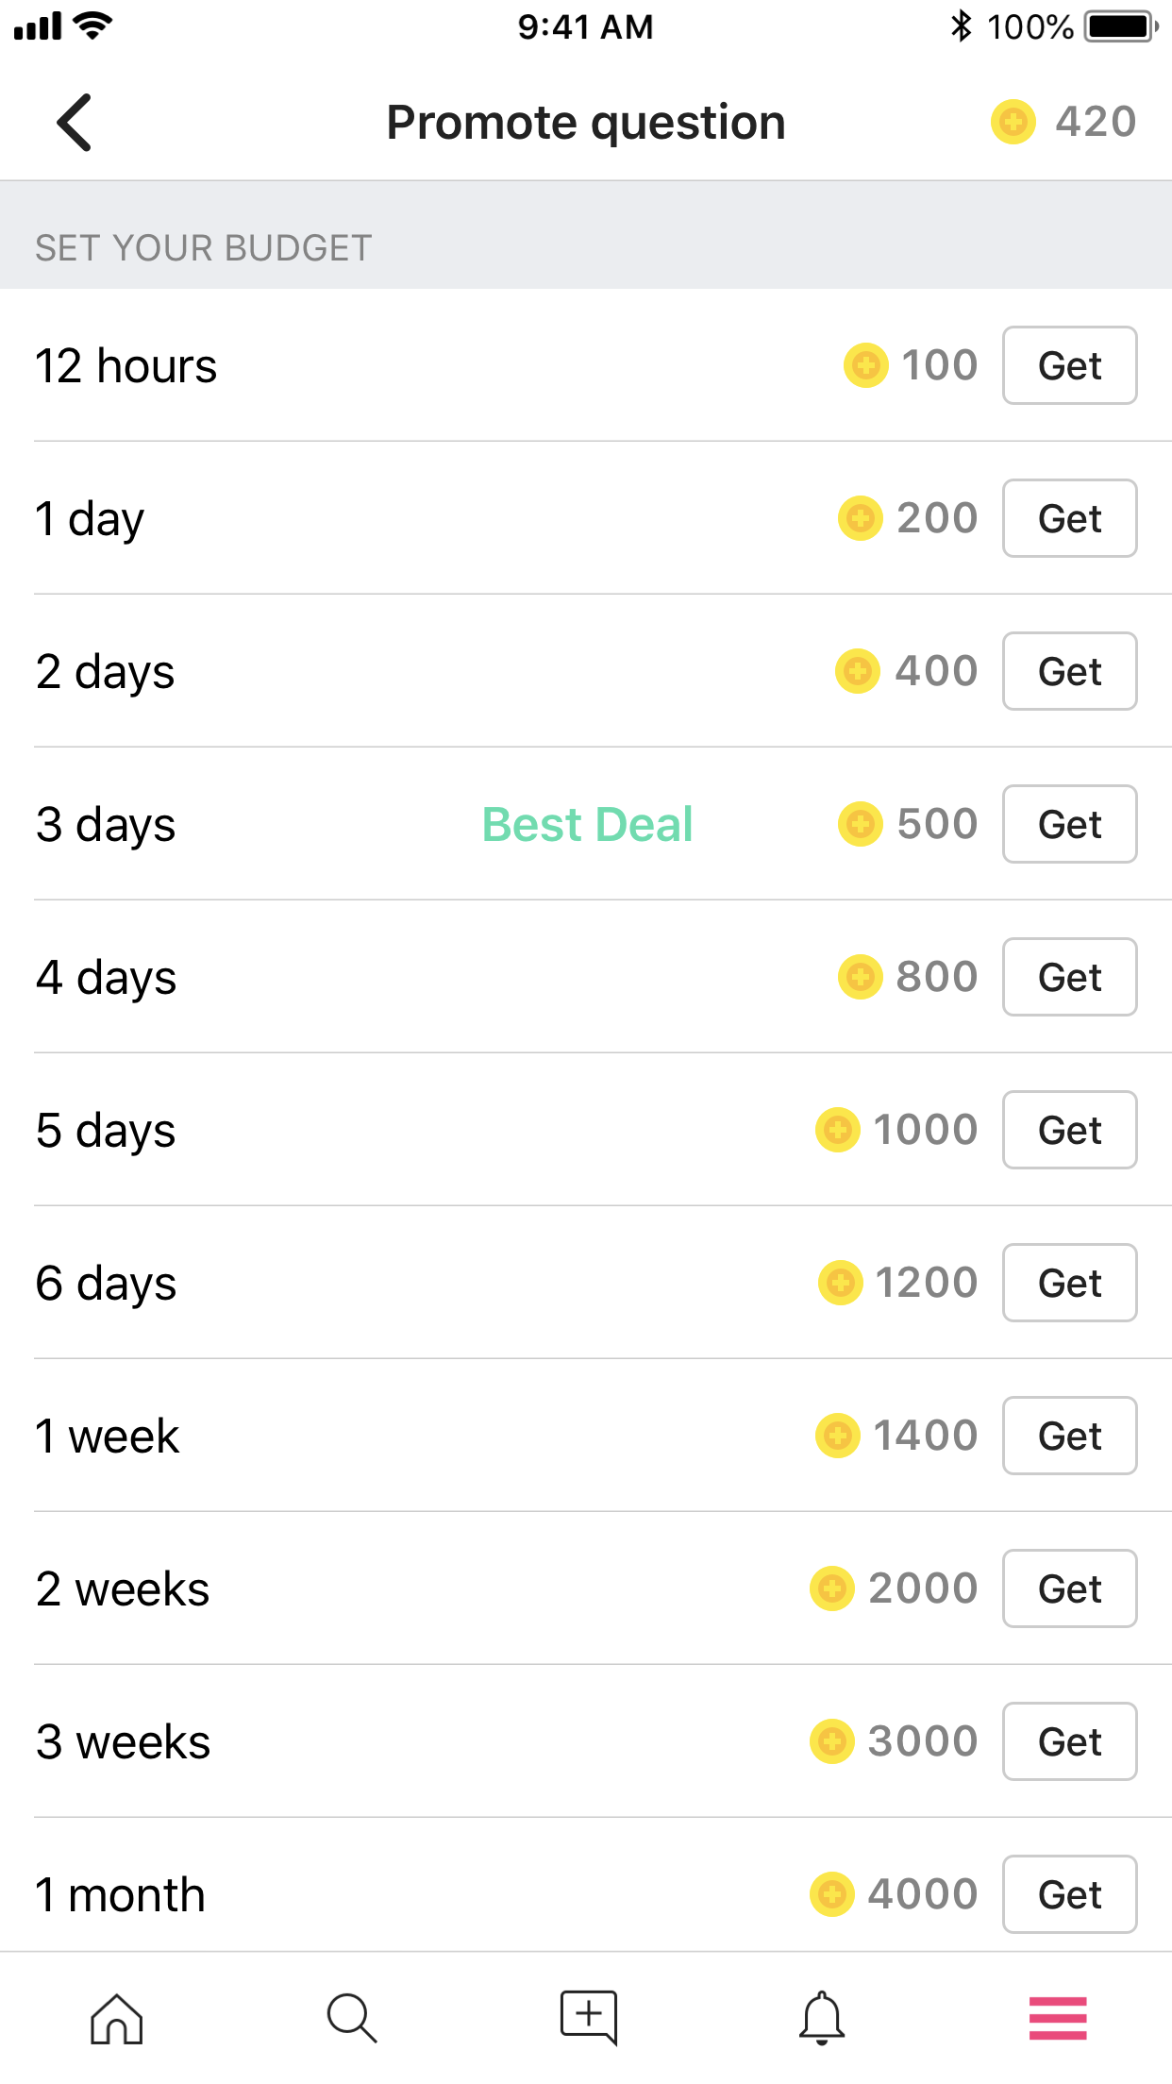The image size is (1172, 2084).
Task: Tap the coin icon next to 420
Action: point(1013,122)
